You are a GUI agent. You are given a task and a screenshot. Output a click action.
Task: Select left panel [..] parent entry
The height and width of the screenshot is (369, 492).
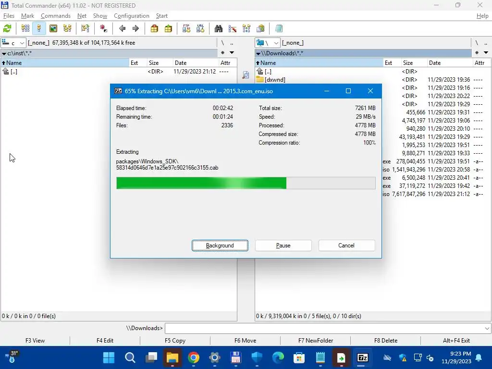point(119,72)
